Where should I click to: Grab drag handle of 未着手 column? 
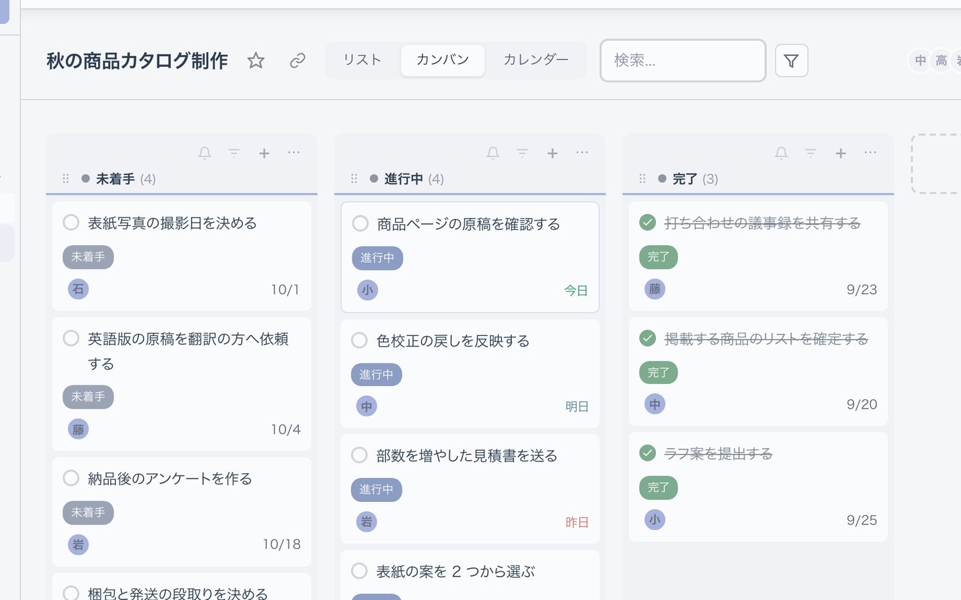pyautogui.click(x=65, y=179)
